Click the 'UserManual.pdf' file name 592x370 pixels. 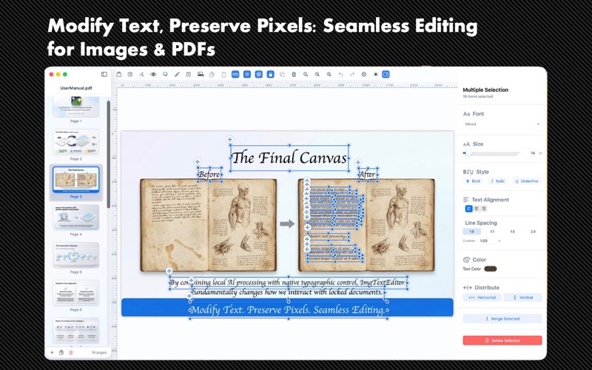coord(76,88)
